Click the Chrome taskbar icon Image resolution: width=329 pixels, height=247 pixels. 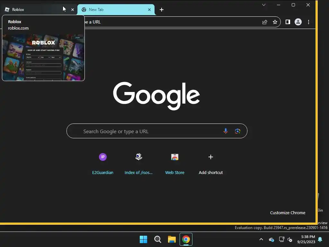click(186, 239)
